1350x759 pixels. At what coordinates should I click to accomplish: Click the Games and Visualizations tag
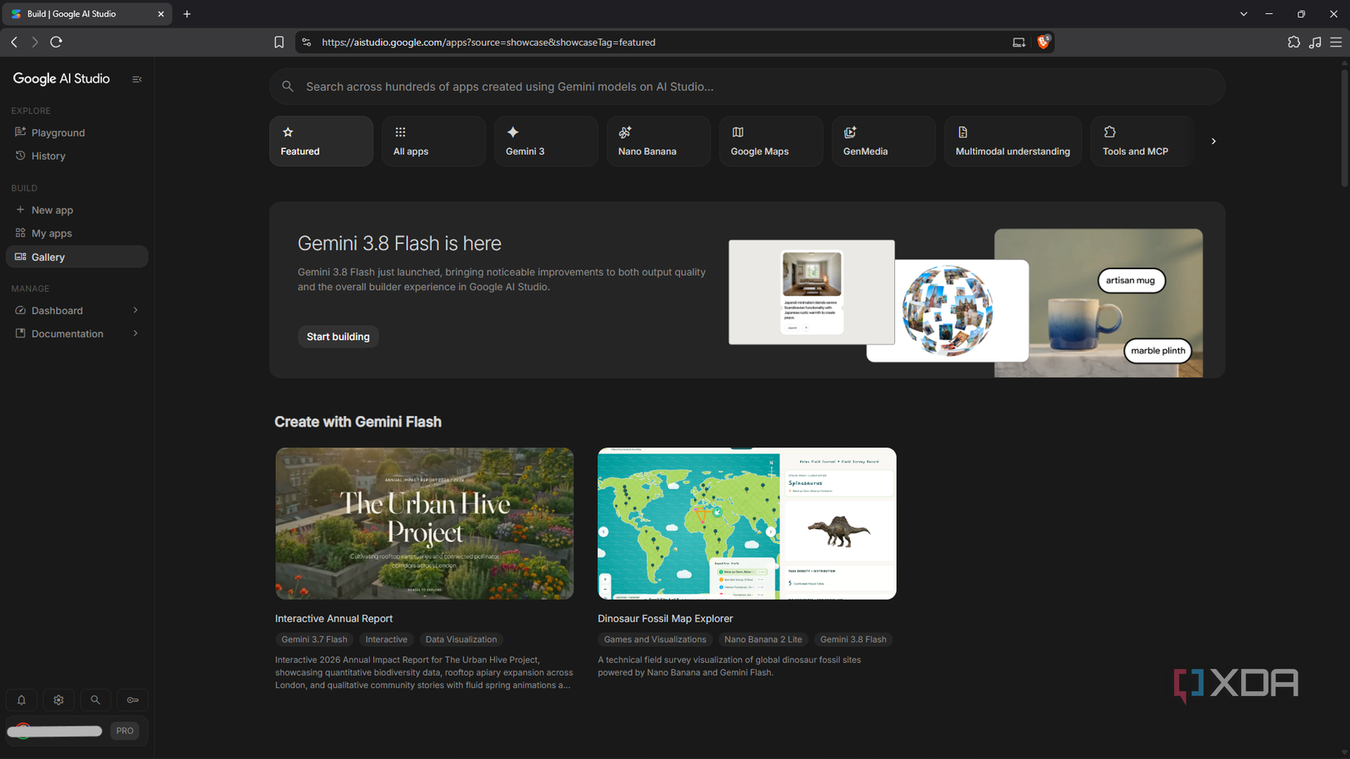click(655, 640)
